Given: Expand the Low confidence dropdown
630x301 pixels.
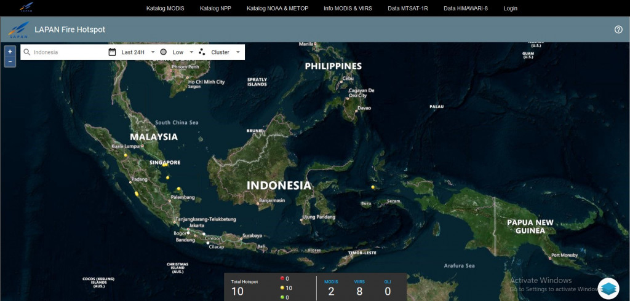Looking at the screenshot, I should 183,52.
